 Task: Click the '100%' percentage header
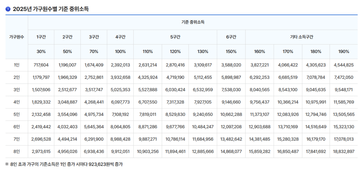click(x=120, y=52)
